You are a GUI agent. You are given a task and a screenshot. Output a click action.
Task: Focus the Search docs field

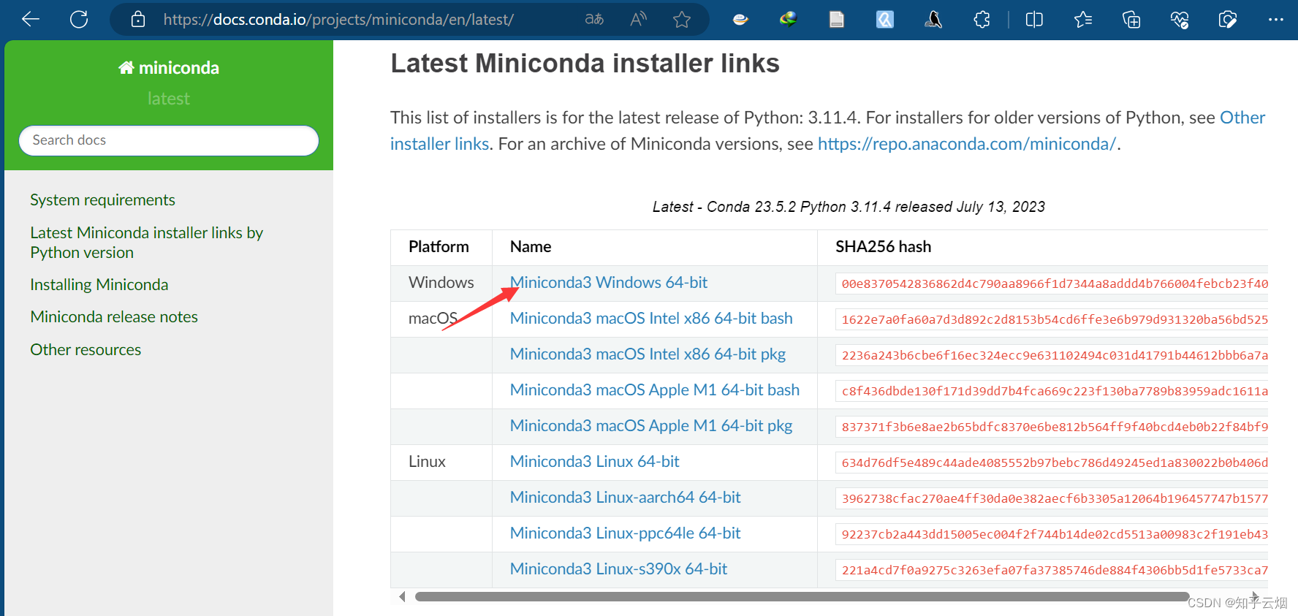coord(169,140)
